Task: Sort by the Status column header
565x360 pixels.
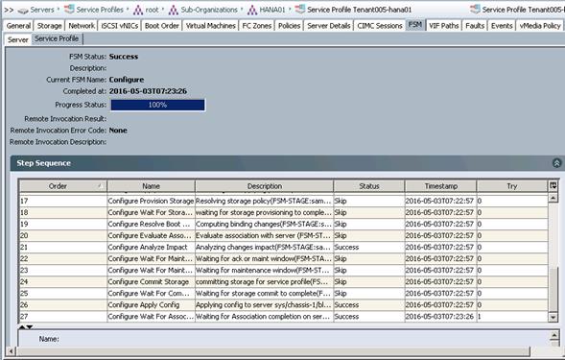Action: point(369,186)
